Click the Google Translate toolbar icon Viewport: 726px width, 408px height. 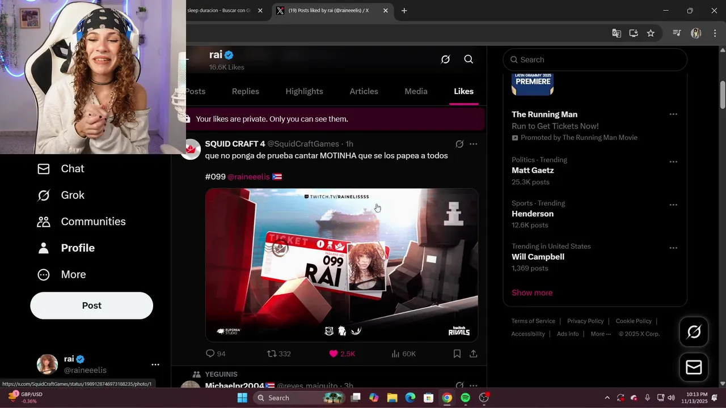[x=617, y=33]
